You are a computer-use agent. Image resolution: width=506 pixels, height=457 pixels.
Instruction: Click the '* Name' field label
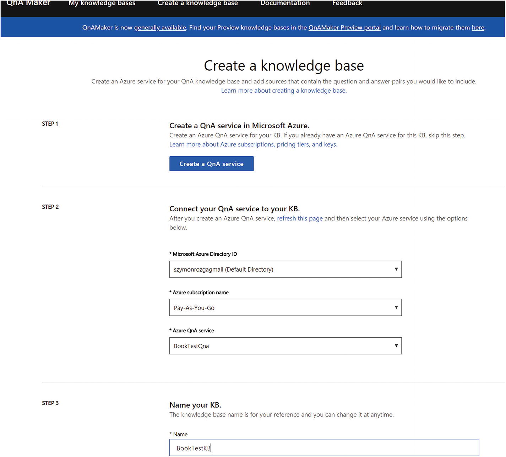[179, 434]
